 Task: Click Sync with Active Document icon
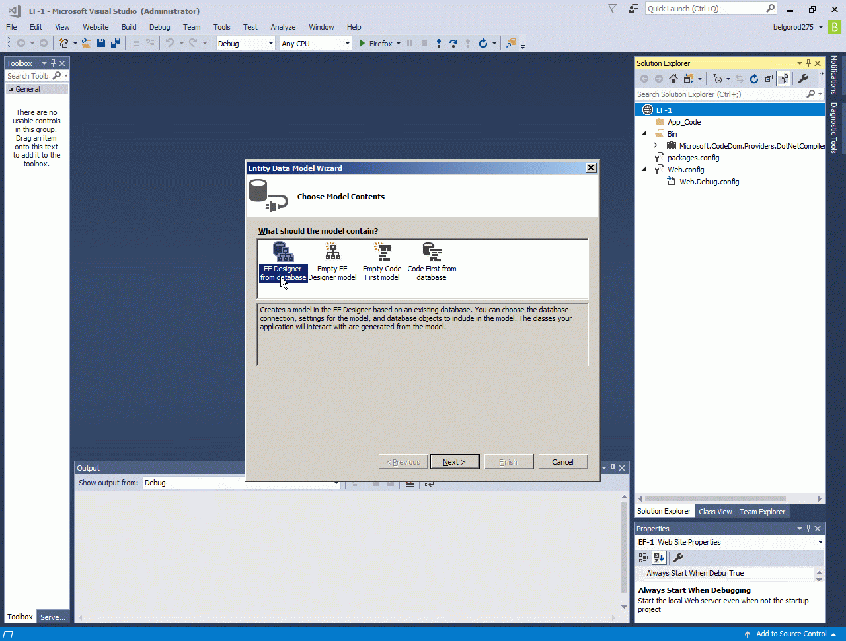(740, 79)
